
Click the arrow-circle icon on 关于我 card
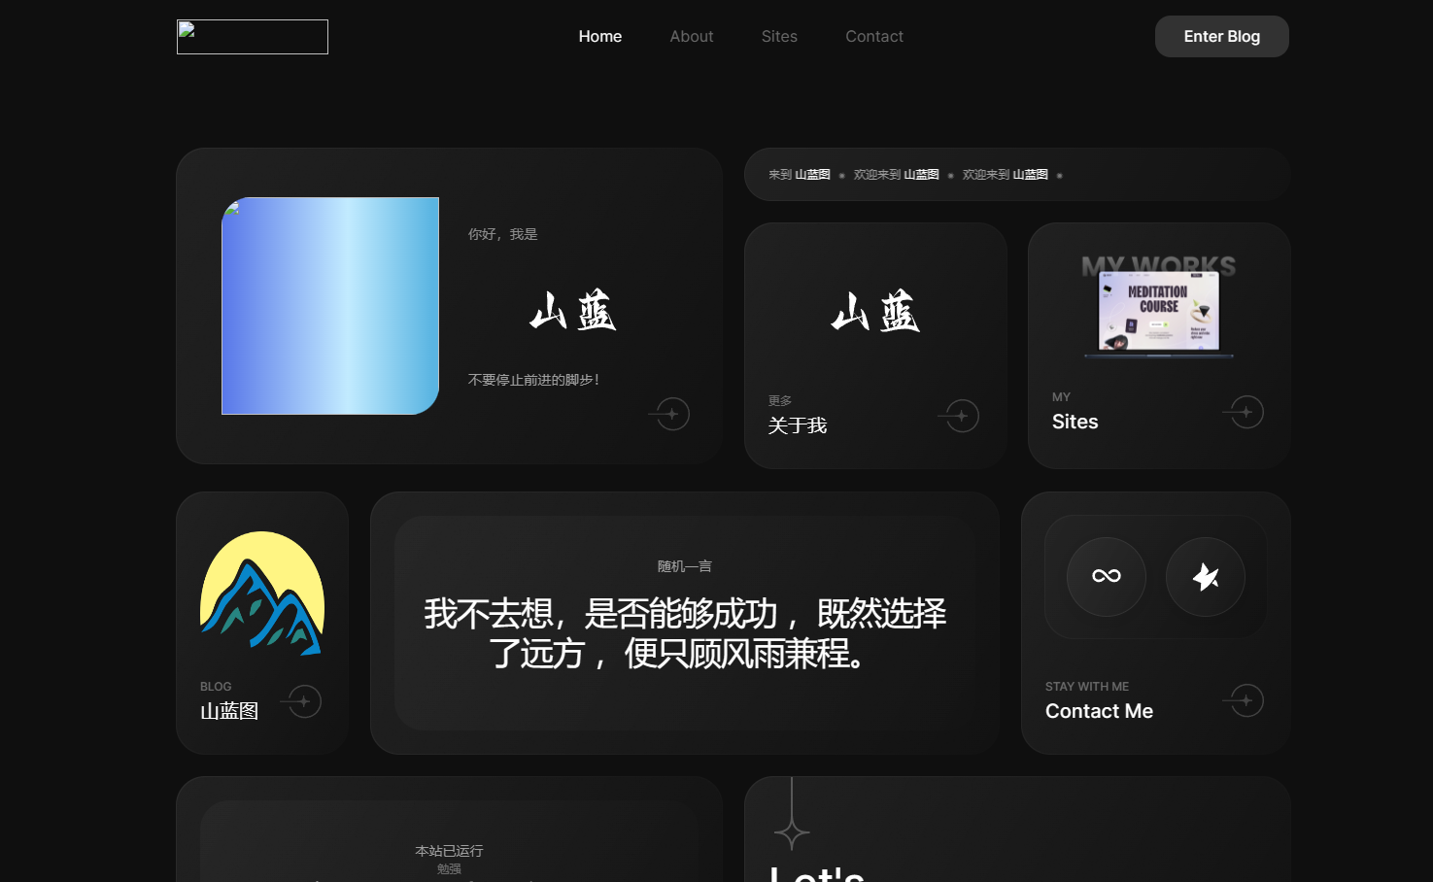[x=958, y=415]
